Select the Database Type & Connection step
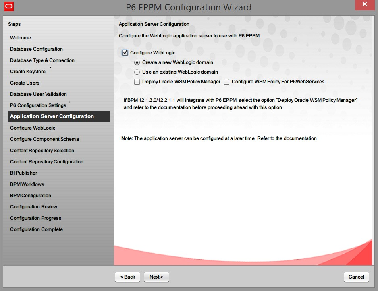 [42, 60]
